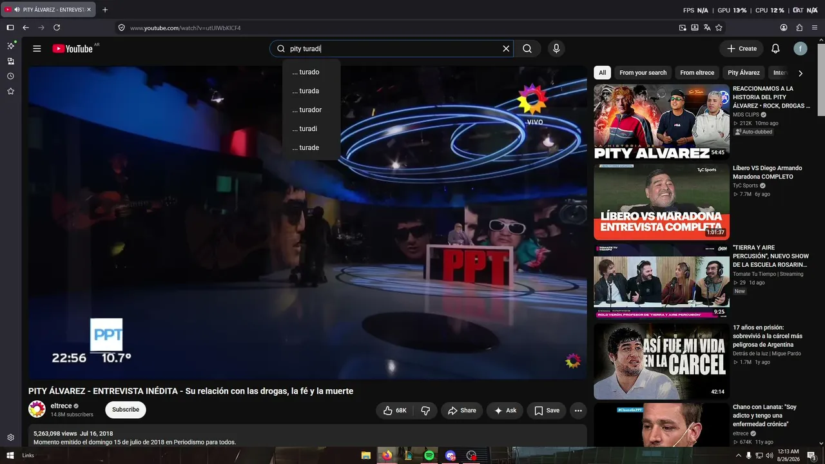
Task: Open '17 años en prisión' video thumbnail
Action: click(x=661, y=362)
